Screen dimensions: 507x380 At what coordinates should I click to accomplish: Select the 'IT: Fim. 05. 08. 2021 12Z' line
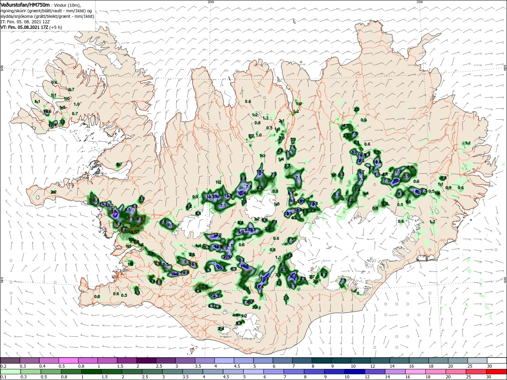[x=25, y=22]
